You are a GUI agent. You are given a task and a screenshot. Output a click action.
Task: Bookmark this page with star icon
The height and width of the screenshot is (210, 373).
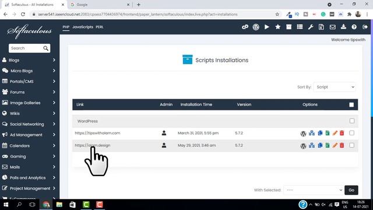tap(277, 14)
